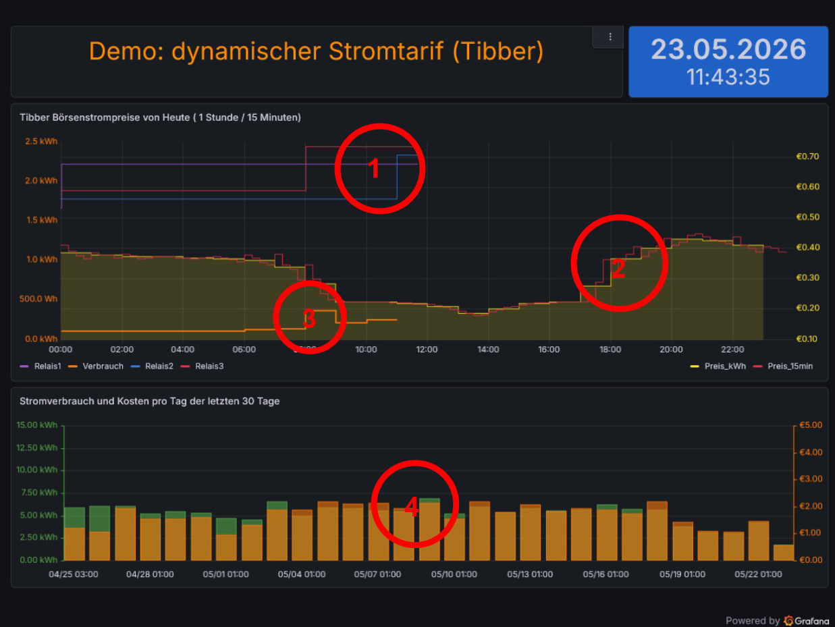
Task: Click the yellow Preis_kWh legend color marker
Action: (x=693, y=366)
